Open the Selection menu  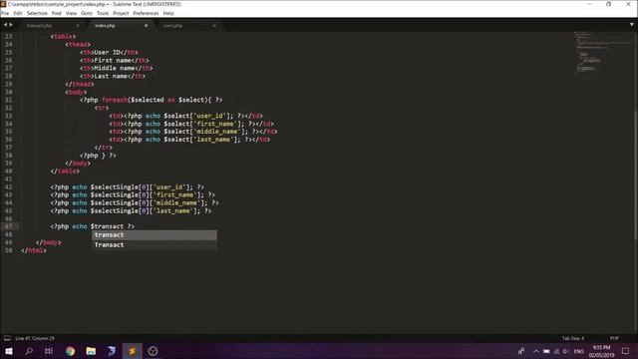[x=37, y=13]
